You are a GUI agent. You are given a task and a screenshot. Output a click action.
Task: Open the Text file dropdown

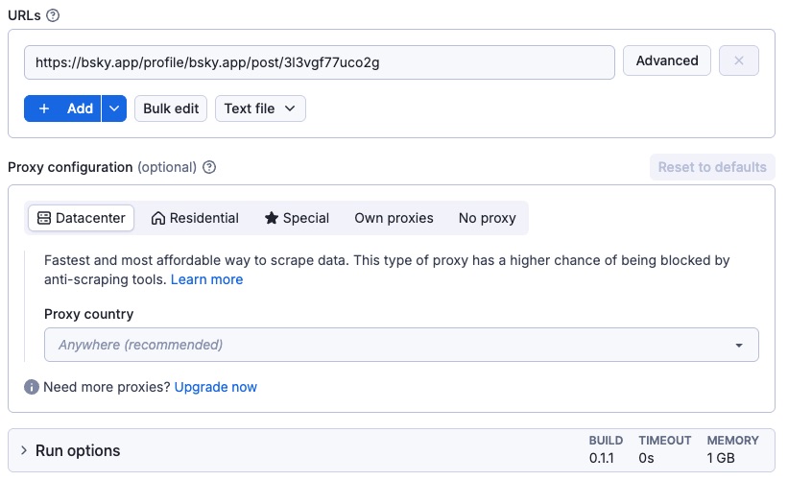(x=260, y=108)
